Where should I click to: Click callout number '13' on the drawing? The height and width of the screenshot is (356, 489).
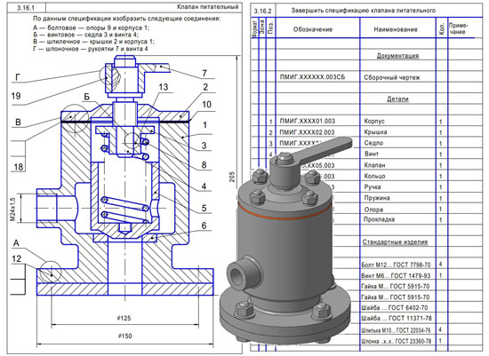pyautogui.click(x=163, y=87)
